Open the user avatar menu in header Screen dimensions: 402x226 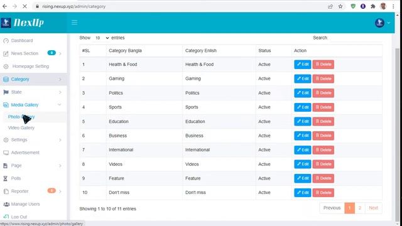pos(383,23)
